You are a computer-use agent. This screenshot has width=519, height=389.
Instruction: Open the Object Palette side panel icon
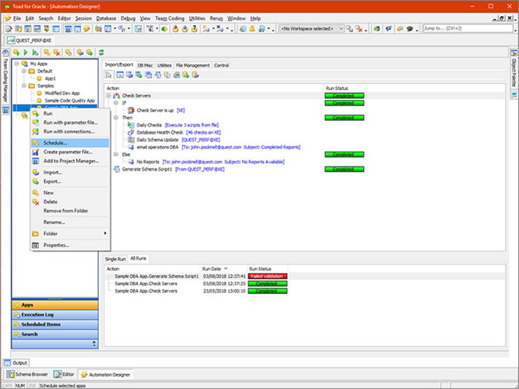tap(514, 53)
